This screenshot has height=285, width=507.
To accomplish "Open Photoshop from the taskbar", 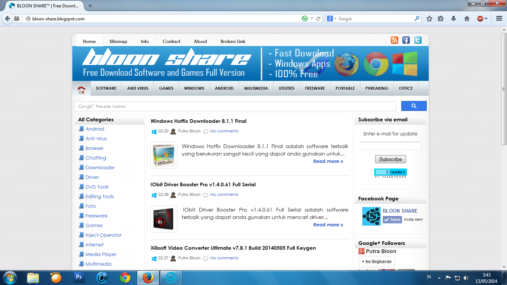I will click(x=79, y=277).
